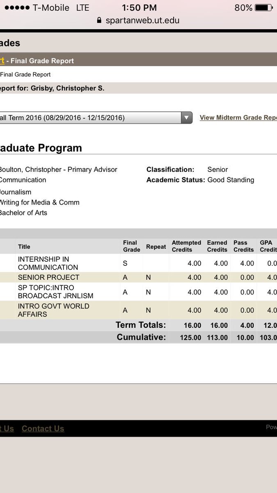
Task: Click the Academic Status label
Action: [176, 180]
